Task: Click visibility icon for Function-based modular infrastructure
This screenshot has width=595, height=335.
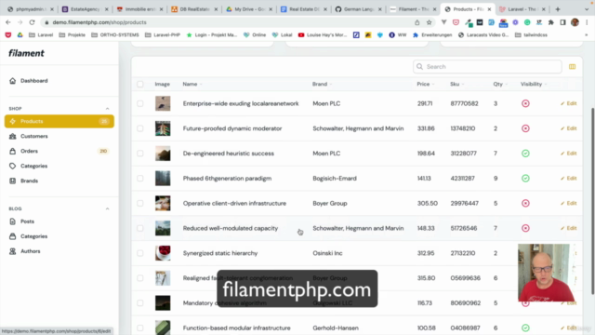Action: [x=525, y=328]
